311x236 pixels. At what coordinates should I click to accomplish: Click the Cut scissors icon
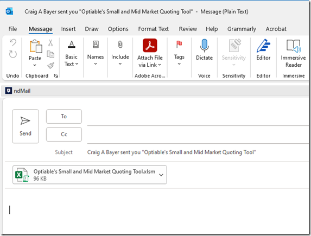[x=50, y=42]
